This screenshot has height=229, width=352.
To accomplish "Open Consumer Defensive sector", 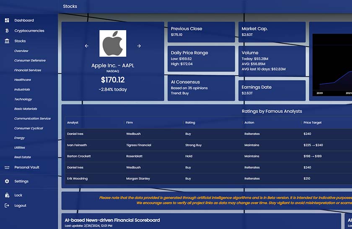I will (30, 60).
